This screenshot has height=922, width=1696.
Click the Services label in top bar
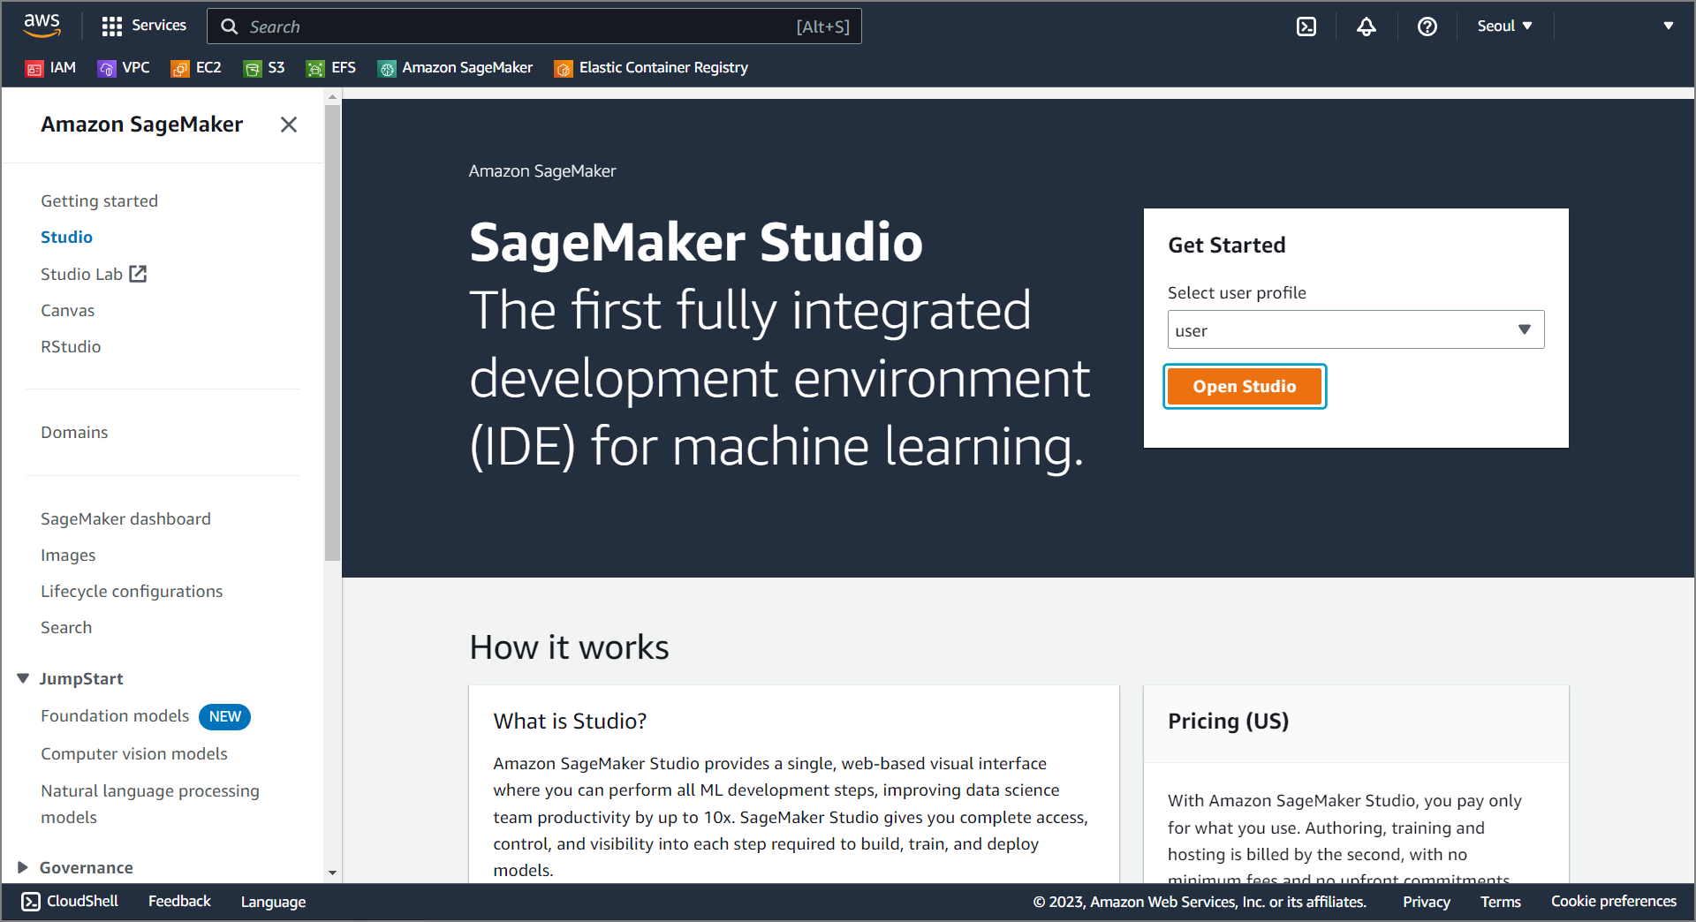[159, 26]
